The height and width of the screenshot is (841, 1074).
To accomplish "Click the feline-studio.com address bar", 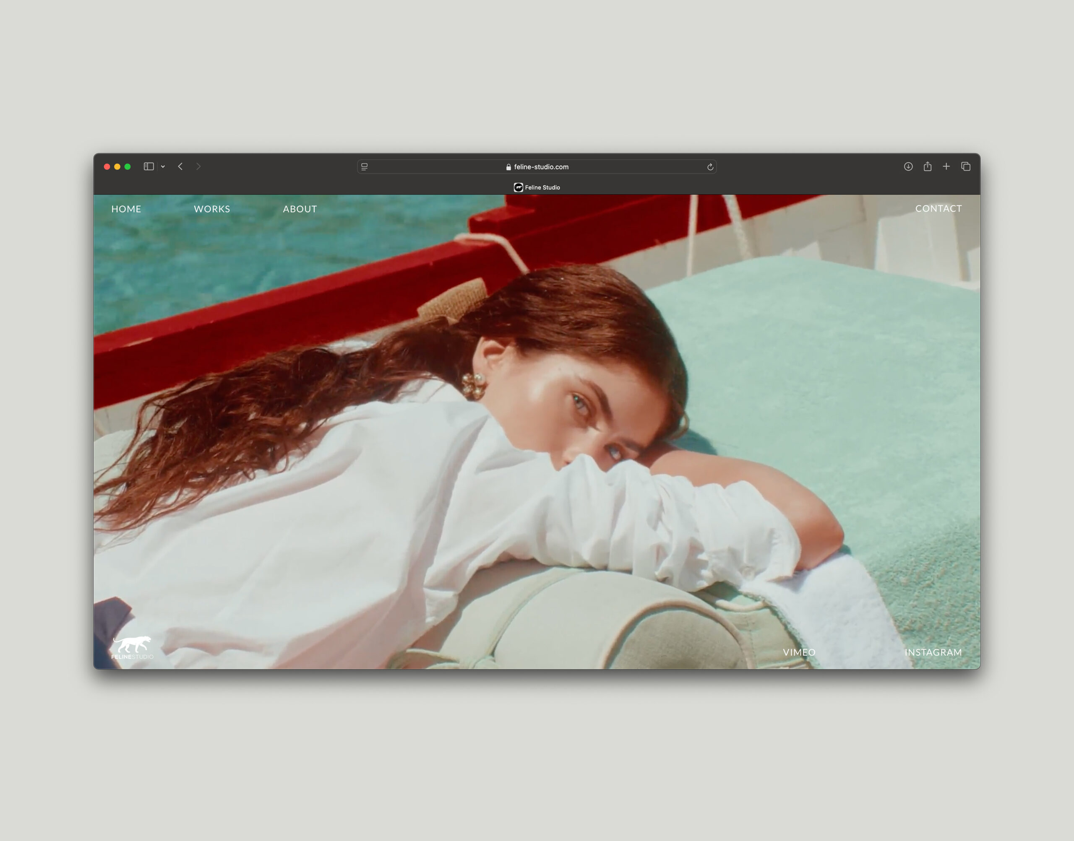I will click(x=537, y=167).
